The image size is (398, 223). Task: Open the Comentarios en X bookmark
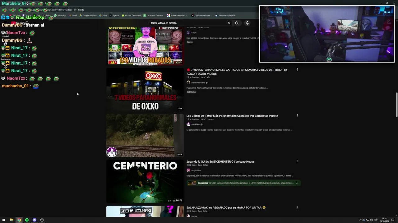tap(201, 15)
